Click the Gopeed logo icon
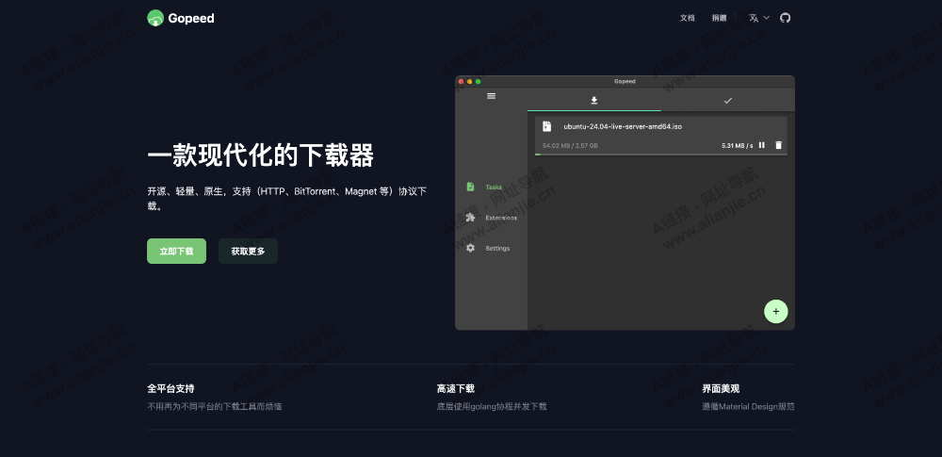This screenshot has height=457, width=942. [155, 18]
